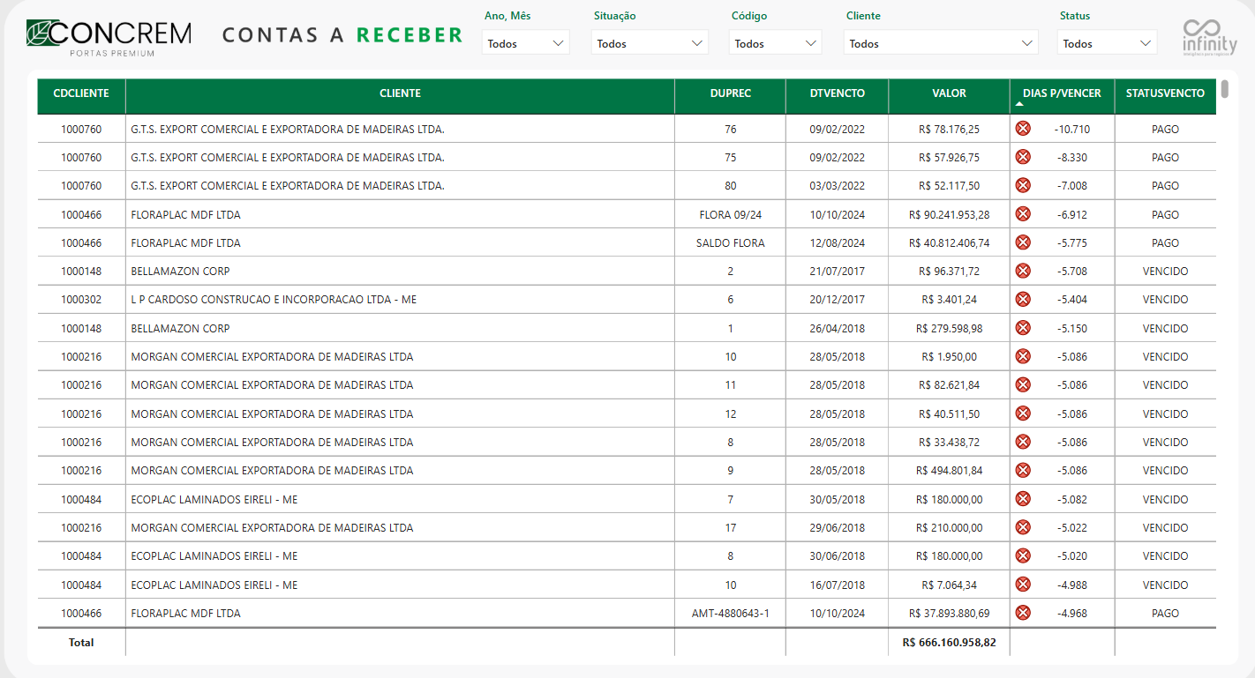The image size is (1255, 678).
Task: Click the table vertical scrollbar handle
Action: point(1224,88)
